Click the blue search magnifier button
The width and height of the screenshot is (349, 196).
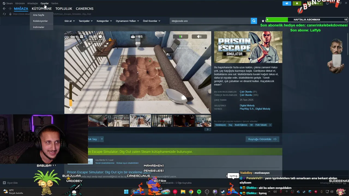254,21
